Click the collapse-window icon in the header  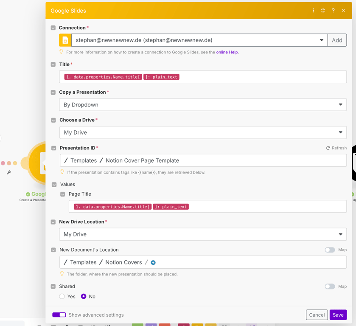coord(323,11)
